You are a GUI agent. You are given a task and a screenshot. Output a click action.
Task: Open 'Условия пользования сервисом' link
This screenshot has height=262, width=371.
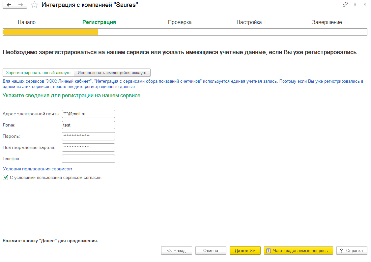click(x=37, y=169)
